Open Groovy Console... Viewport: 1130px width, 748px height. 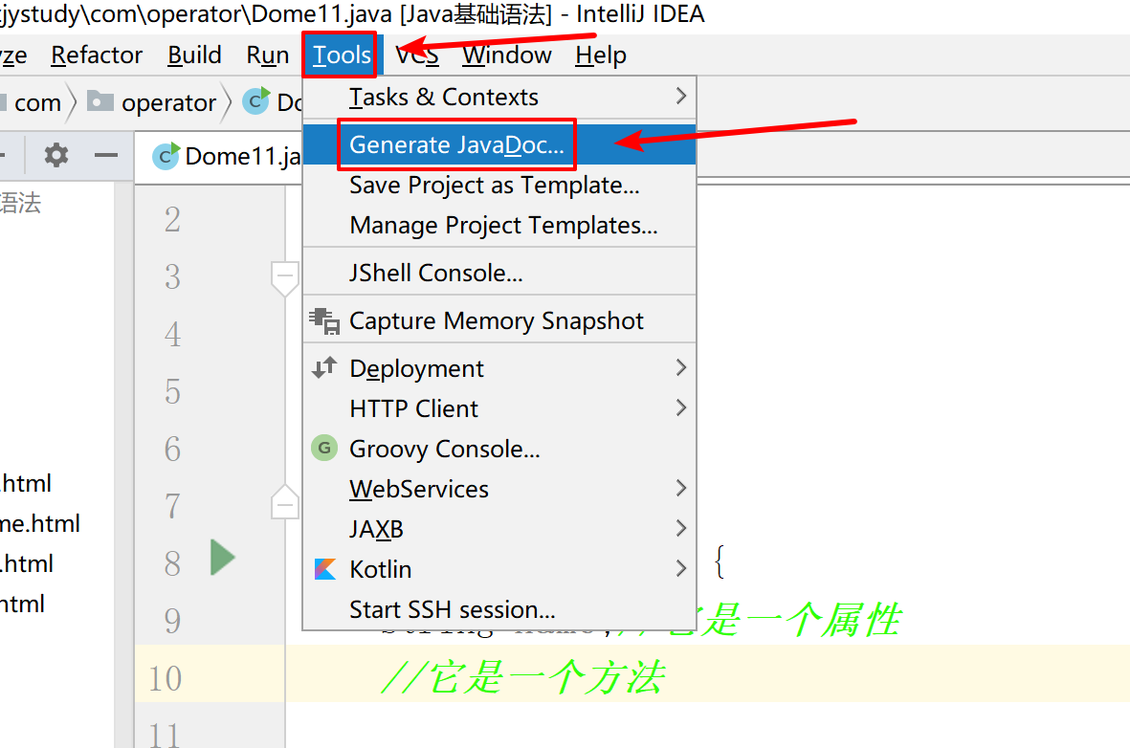click(x=499, y=449)
